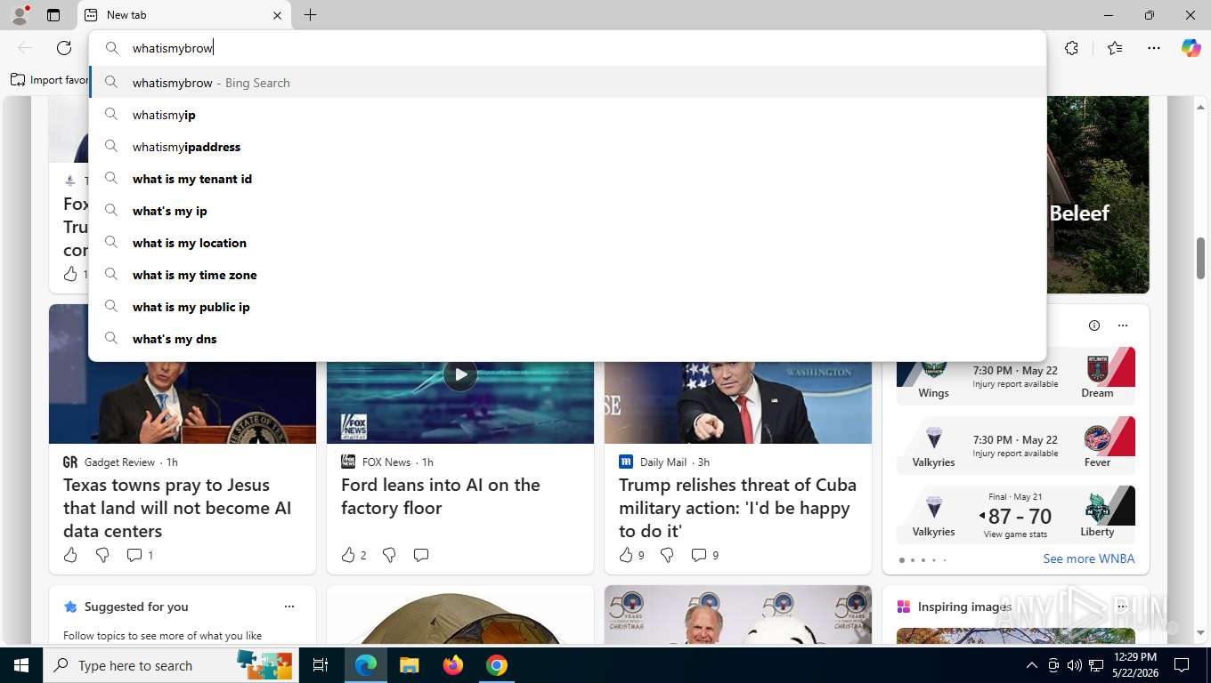Choose the 'whatismyipaddress' suggestion
This screenshot has height=683, width=1211.
tap(567, 147)
